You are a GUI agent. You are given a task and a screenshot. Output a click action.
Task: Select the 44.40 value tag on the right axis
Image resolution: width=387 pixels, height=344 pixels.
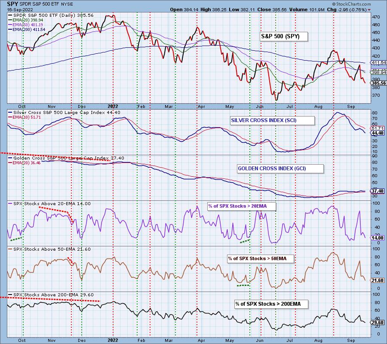[x=378, y=133]
